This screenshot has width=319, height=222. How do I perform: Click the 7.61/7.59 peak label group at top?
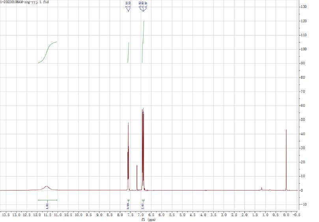pyautogui.click(x=129, y=6)
